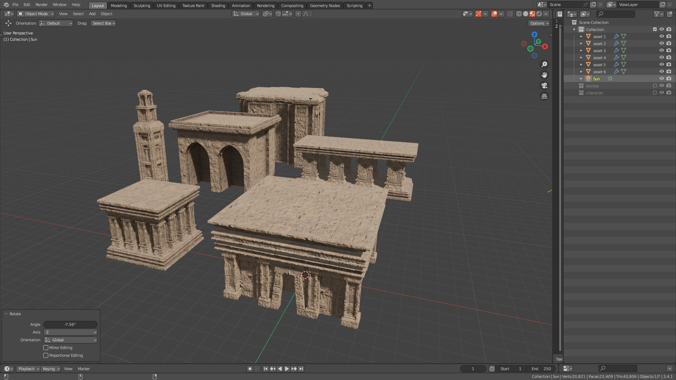Hide asset 2 with eye icon
Screen dimensions: 676x380
(662, 43)
